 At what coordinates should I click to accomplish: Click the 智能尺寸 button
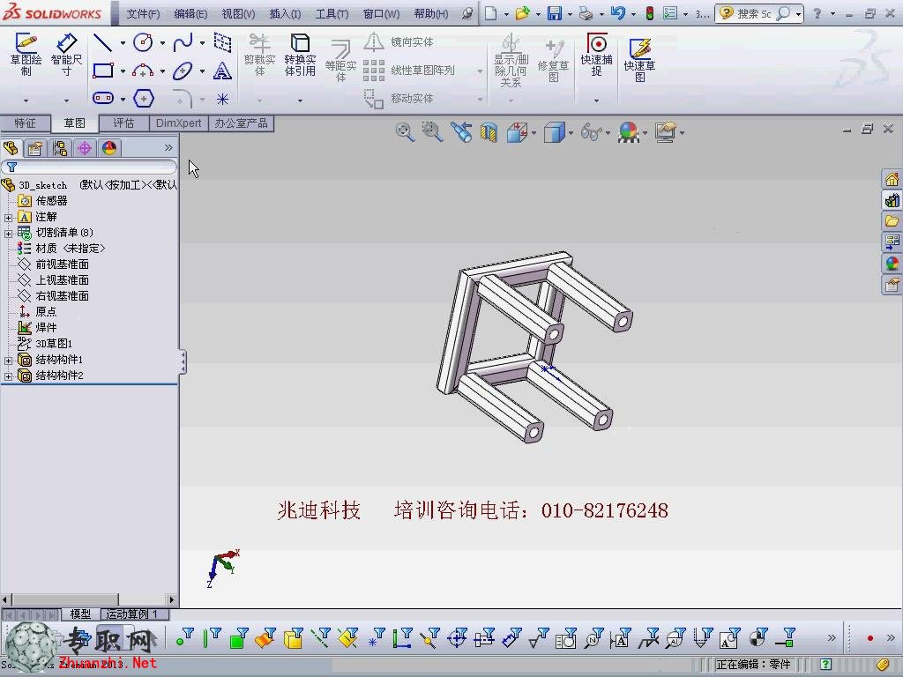(66, 56)
